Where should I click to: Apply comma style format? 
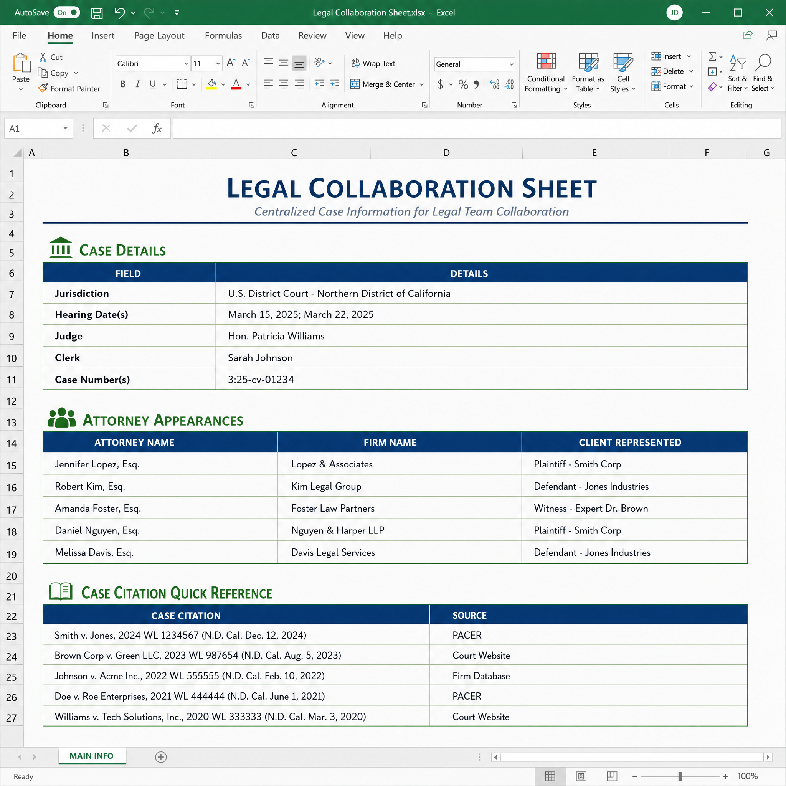coord(476,84)
